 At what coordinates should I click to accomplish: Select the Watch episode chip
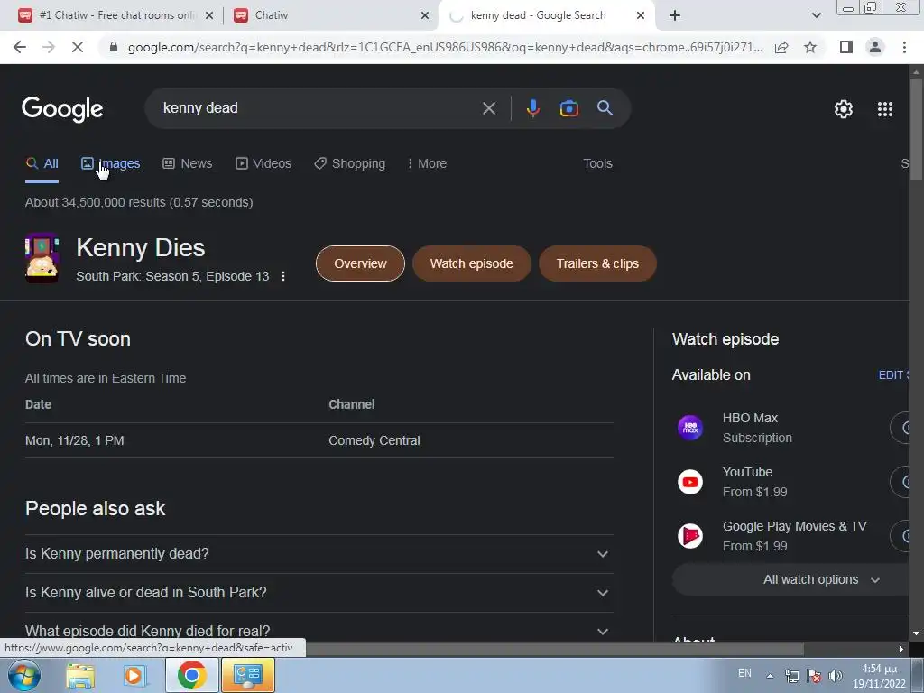click(471, 263)
